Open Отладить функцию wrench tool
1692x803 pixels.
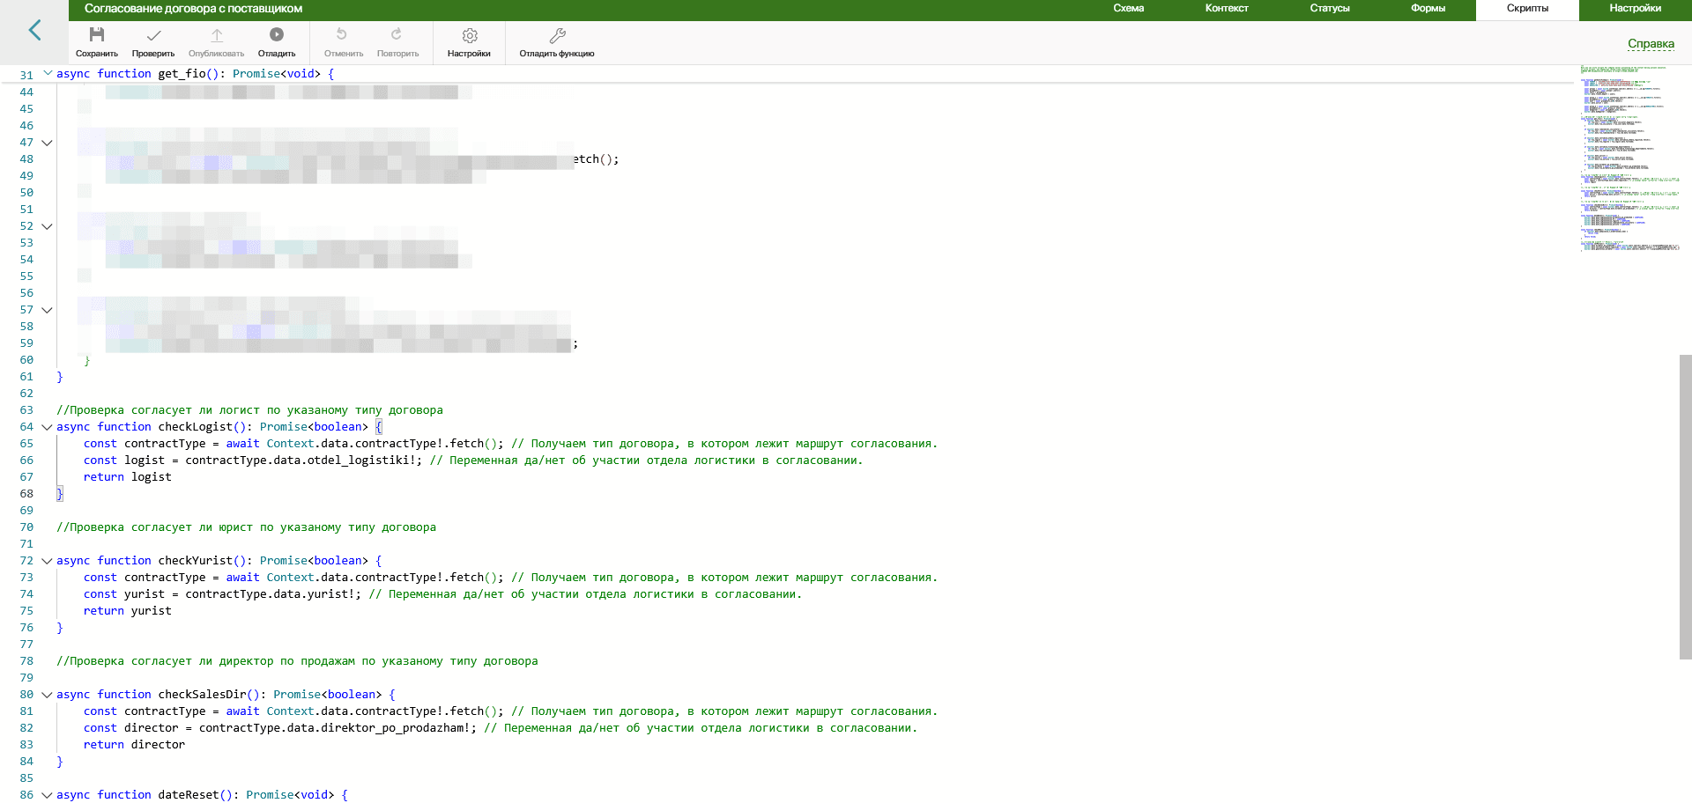(x=557, y=35)
